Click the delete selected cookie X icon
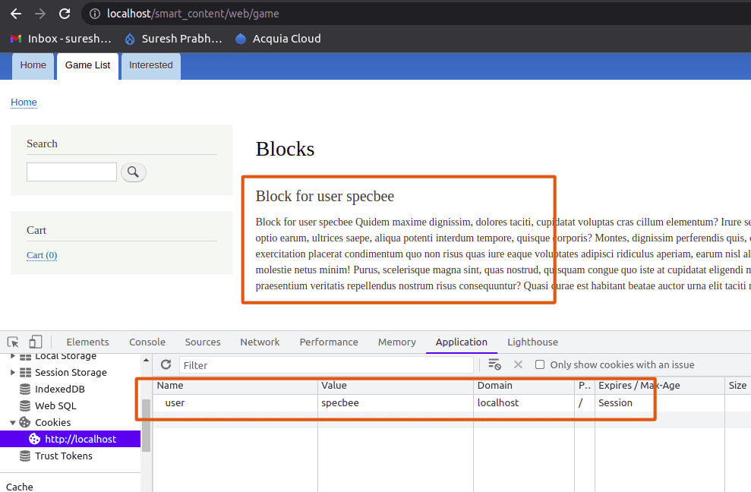This screenshot has width=751, height=492. pos(518,365)
